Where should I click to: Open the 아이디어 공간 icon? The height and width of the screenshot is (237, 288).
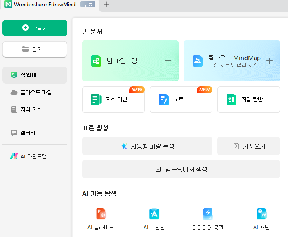pos(208,214)
